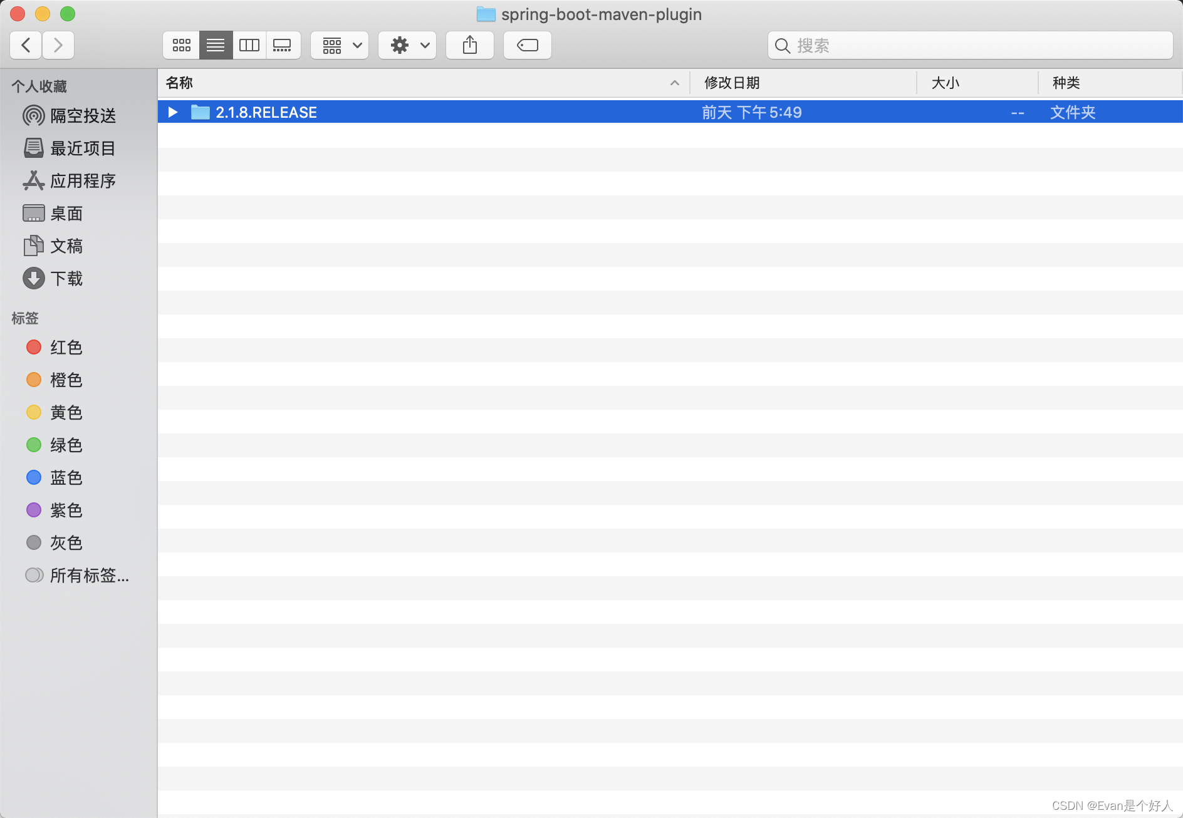This screenshot has width=1183, height=818.
Task: Click the spring-boot-maven-plugin title folder icon
Action: [x=486, y=14]
